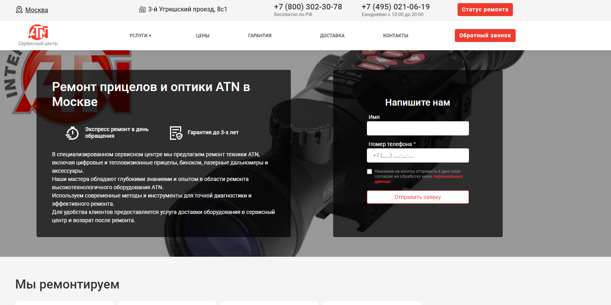Click the Мы ремонтируем heading
The width and height of the screenshot is (611, 305).
[x=67, y=285]
